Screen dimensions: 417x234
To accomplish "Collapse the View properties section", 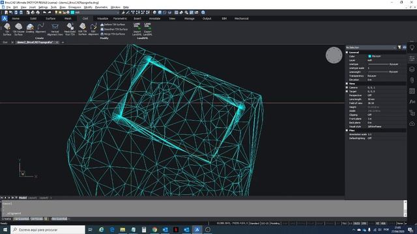I will point(347,84).
